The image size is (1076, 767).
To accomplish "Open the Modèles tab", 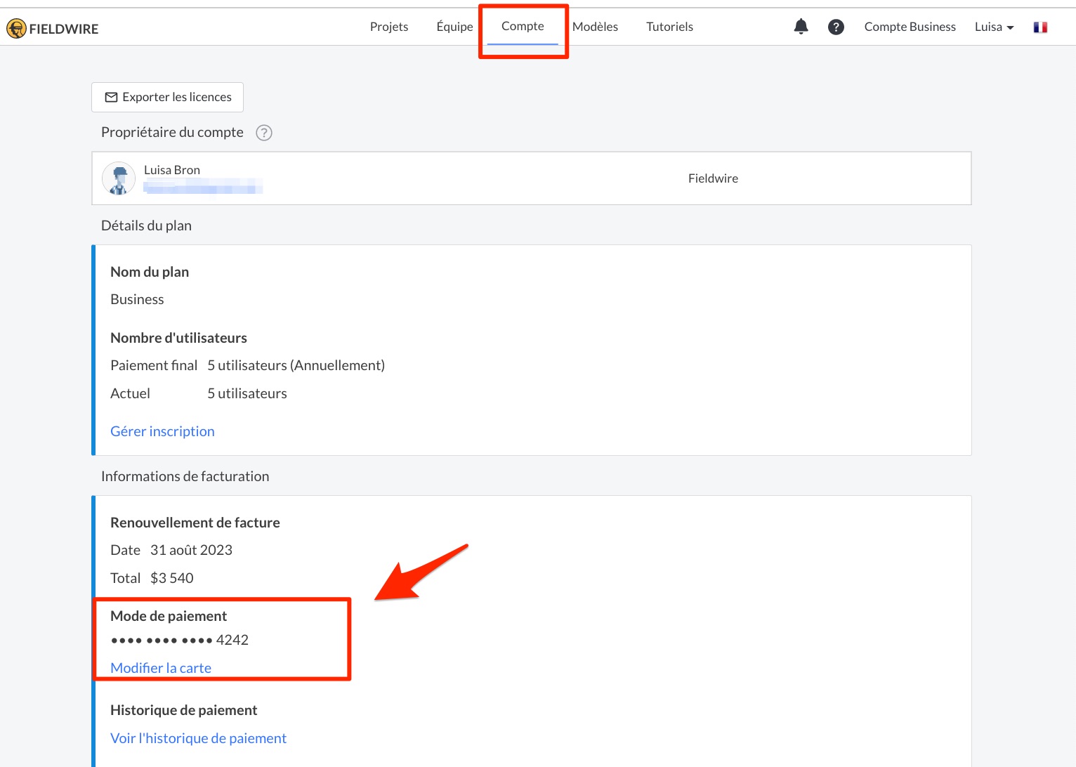I will point(595,27).
